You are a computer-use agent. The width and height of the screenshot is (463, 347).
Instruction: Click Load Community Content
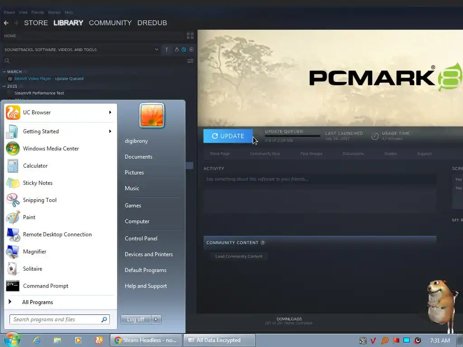239,256
